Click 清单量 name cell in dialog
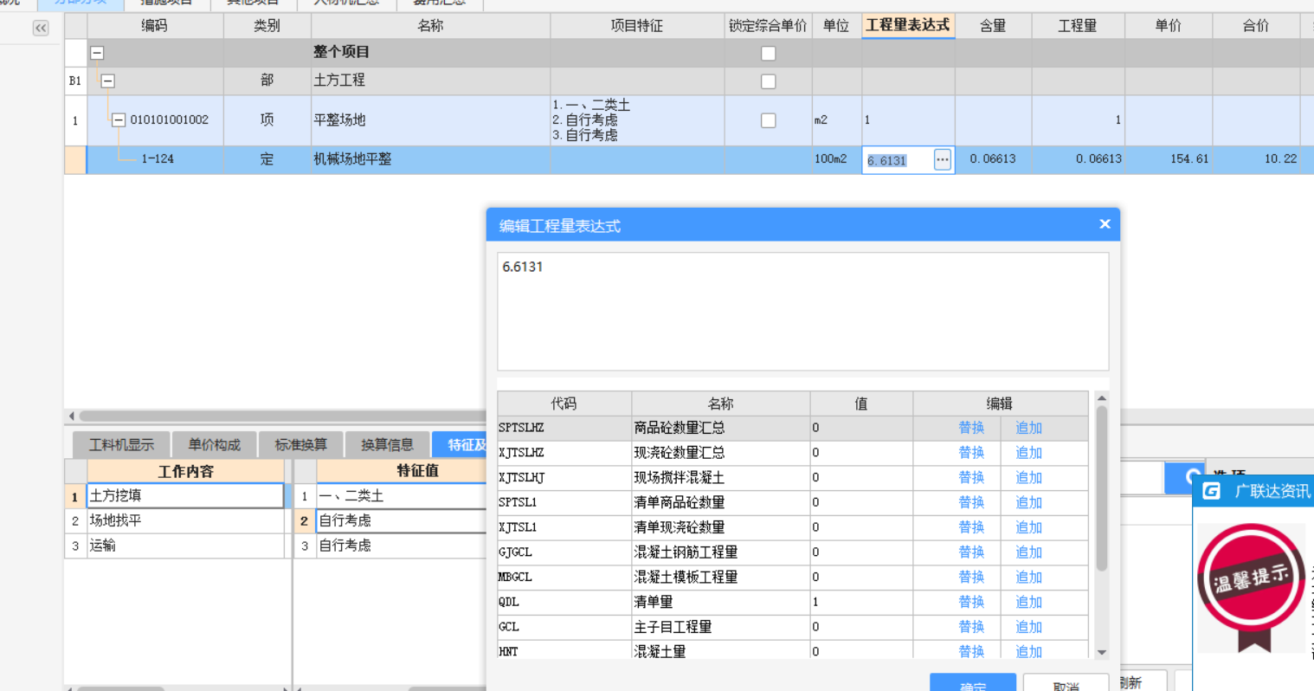The width and height of the screenshot is (1314, 691). (x=720, y=602)
